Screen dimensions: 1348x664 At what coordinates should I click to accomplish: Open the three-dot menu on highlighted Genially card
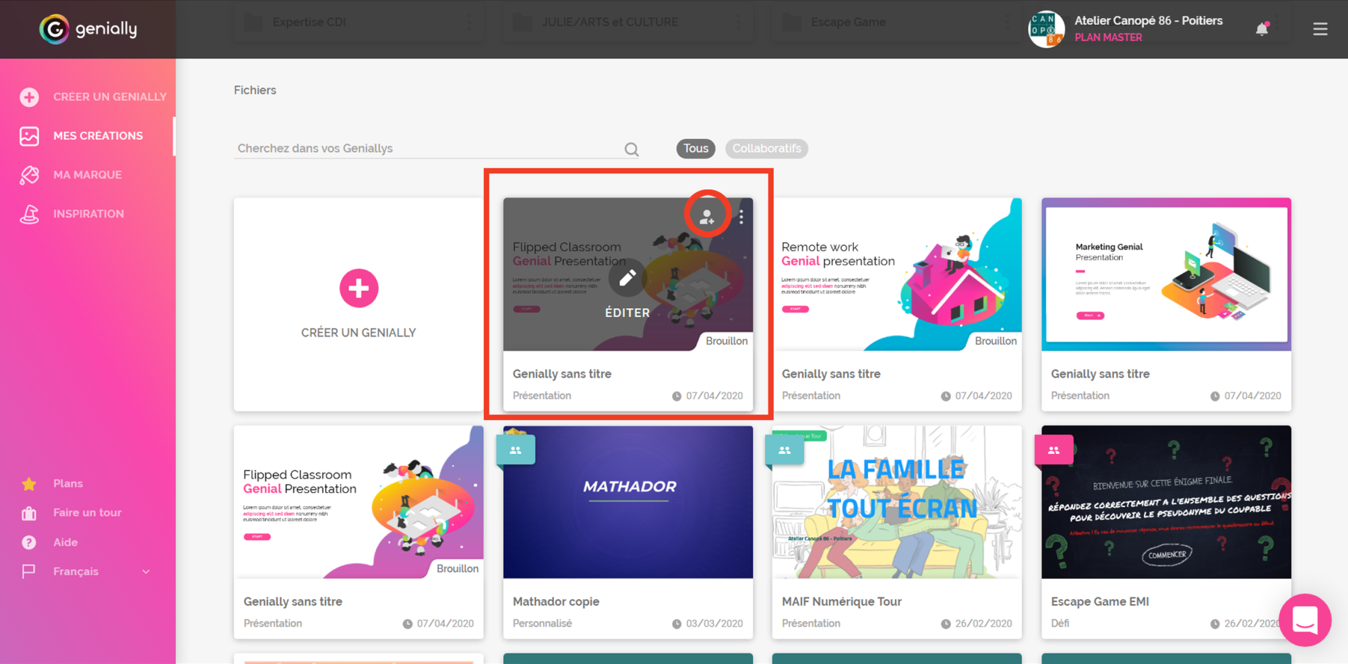(741, 217)
